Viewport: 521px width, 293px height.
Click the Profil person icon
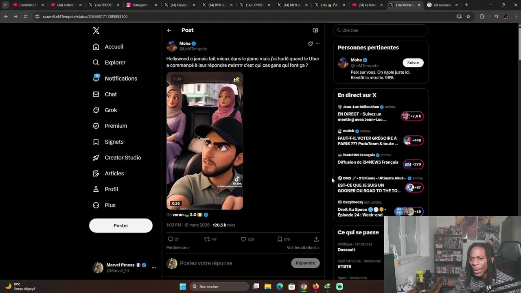pos(96,189)
